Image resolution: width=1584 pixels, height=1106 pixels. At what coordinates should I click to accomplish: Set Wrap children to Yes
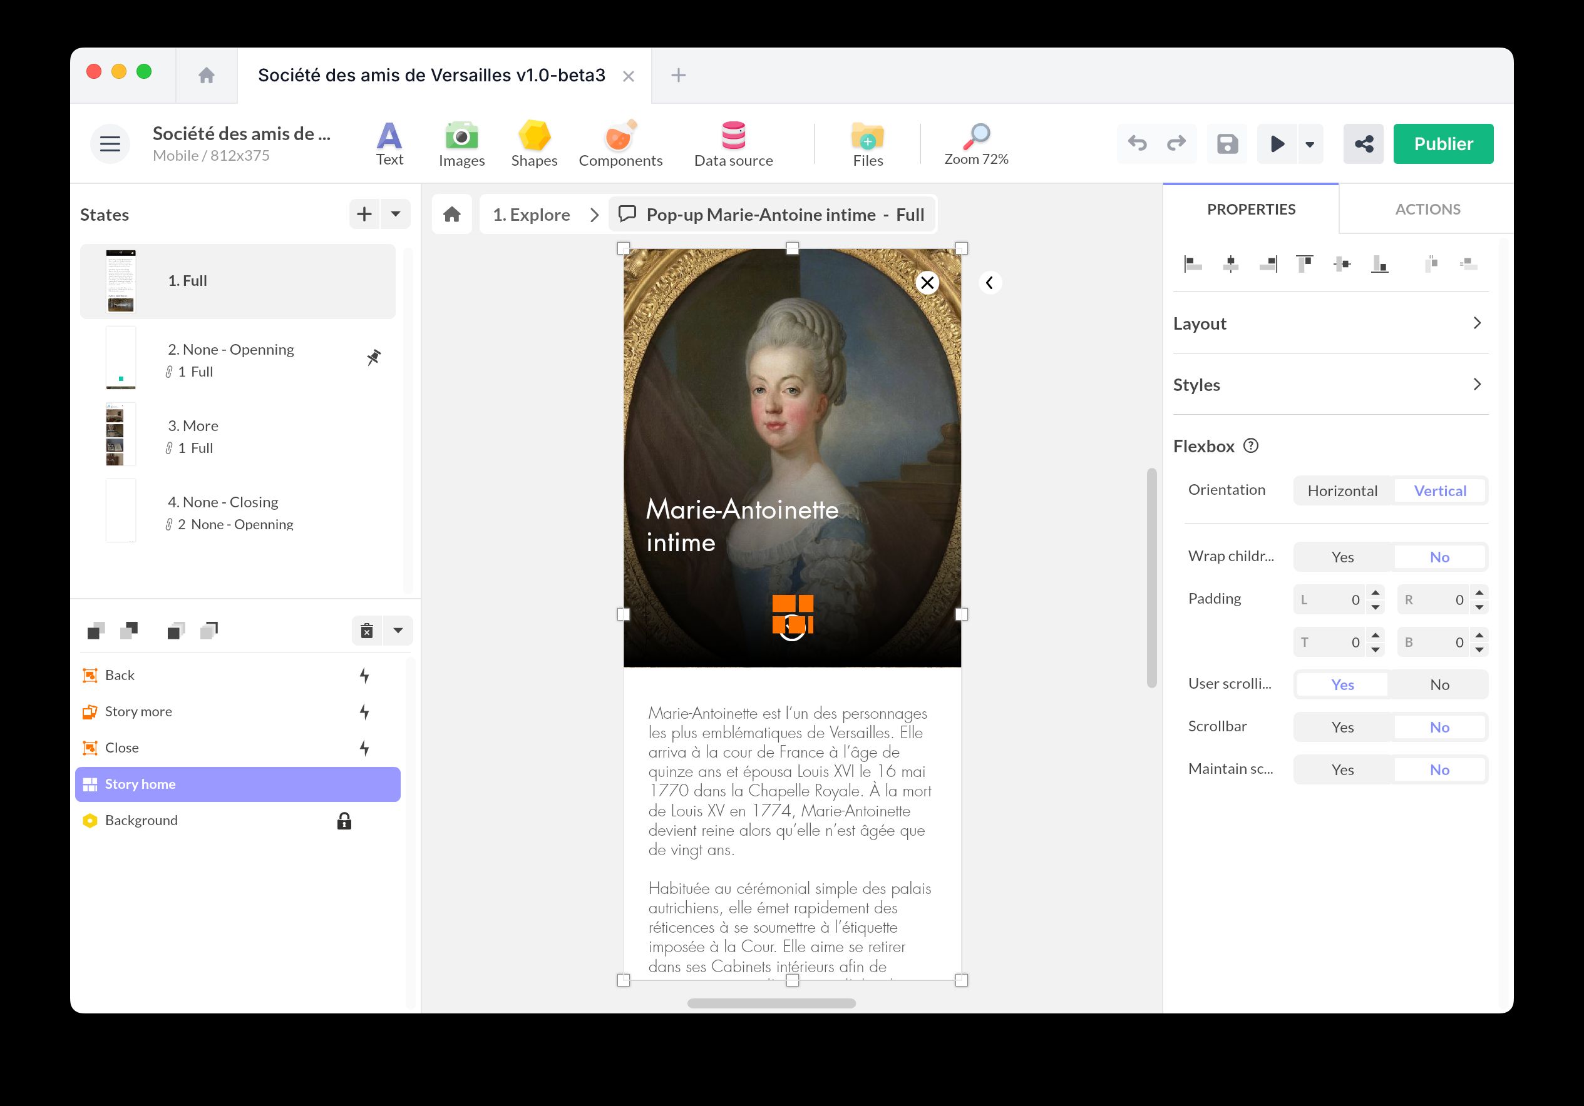(x=1342, y=557)
